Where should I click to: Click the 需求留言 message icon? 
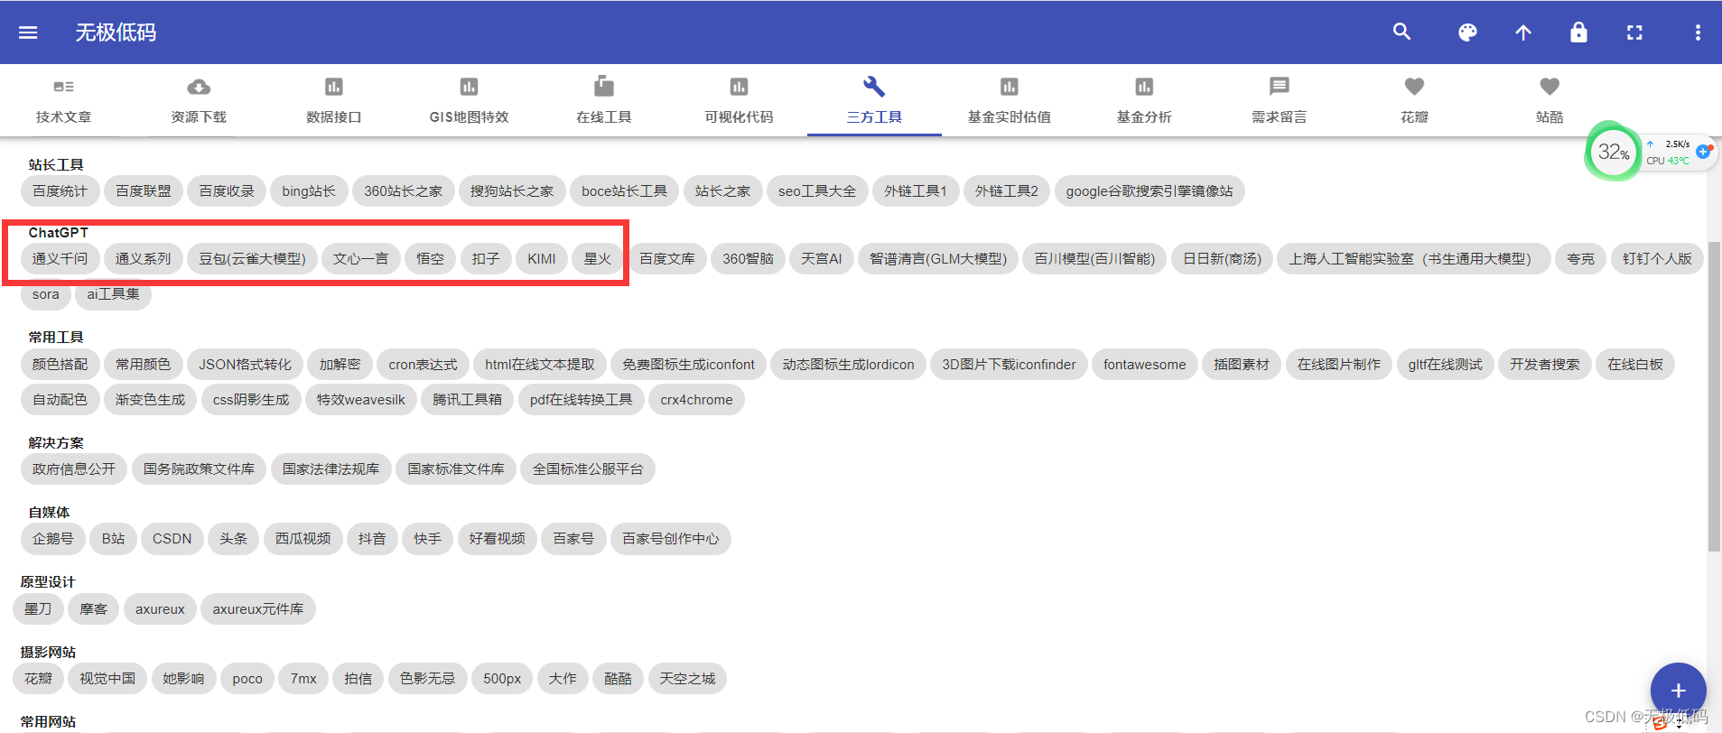click(1280, 87)
